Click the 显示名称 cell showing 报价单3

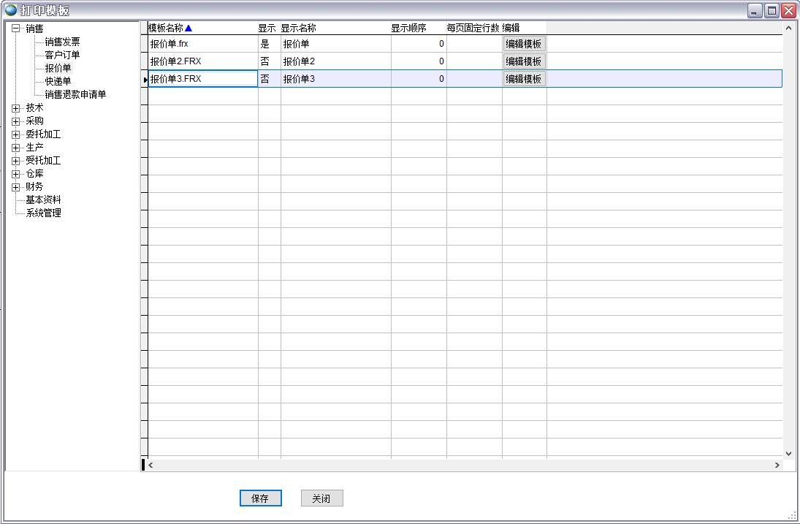click(x=335, y=79)
